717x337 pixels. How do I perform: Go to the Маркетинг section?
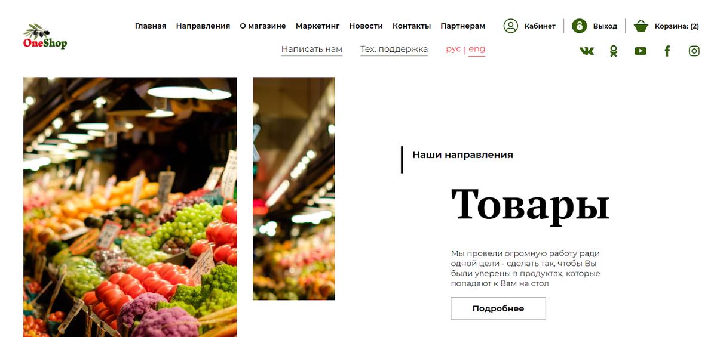pyautogui.click(x=318, y=26)
